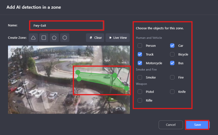Uncheck the Bus detection checkbox
Viewport: 218px width, 135px height.
tap(172, 63)
